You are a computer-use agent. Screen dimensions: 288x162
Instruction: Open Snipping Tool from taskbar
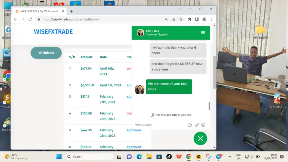[209, 157]
